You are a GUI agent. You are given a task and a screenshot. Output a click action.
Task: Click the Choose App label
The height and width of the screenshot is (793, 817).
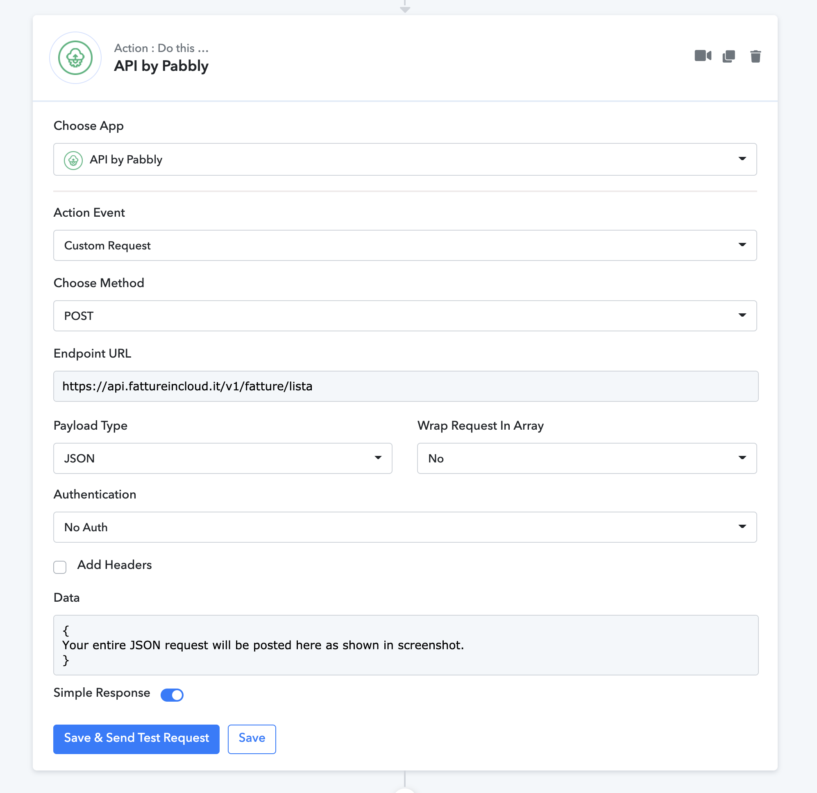pos(89,126)
